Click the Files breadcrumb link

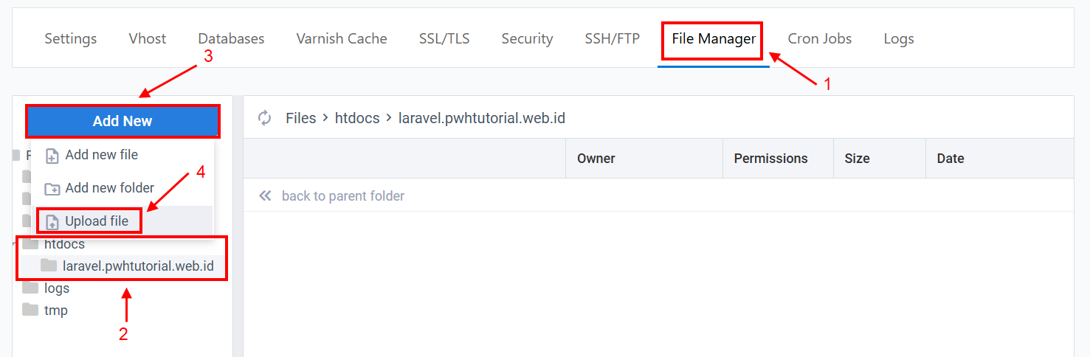coord(300,118)
